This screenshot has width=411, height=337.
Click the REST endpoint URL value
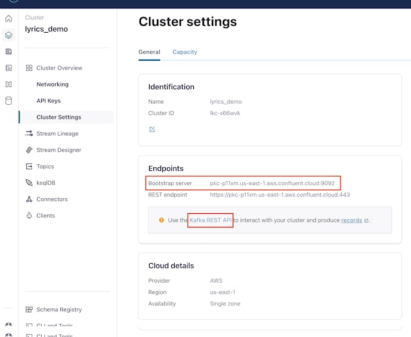click(x=280, y=195)
